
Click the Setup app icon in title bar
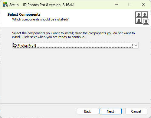[5, 5]
